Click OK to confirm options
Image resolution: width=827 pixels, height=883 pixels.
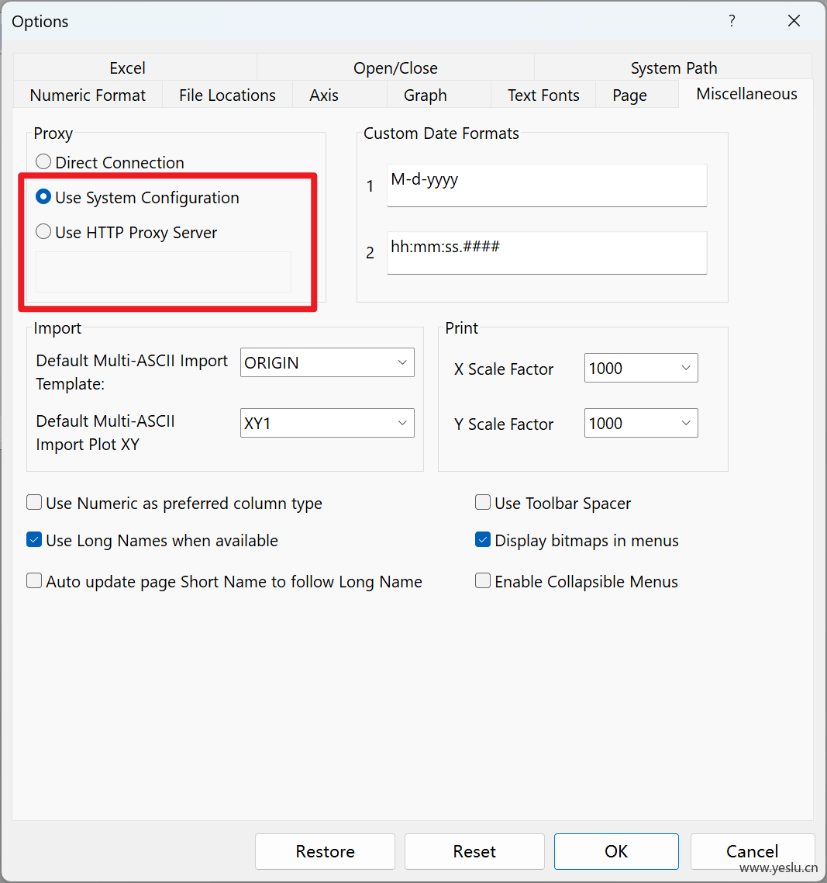[x=616, y=851]
